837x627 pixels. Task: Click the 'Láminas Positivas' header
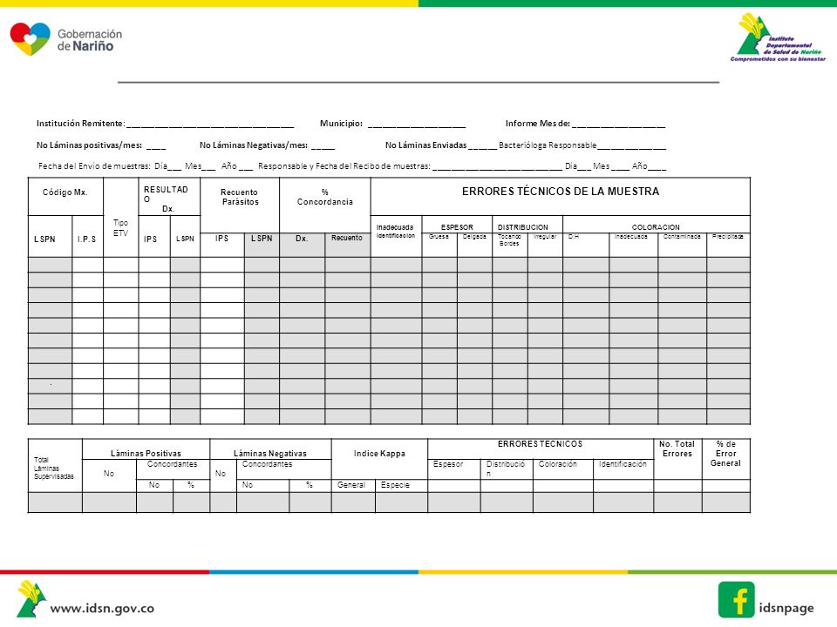point(146,453)
